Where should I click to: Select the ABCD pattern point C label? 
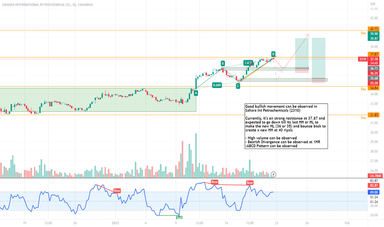(x=238, y=86)
